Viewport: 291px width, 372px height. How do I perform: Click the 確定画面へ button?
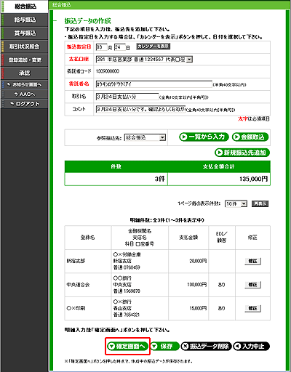[127, 347]
